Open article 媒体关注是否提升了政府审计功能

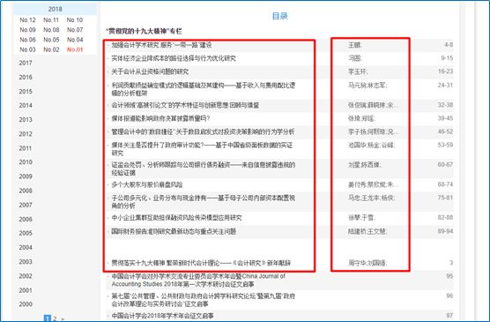(202, 149)
